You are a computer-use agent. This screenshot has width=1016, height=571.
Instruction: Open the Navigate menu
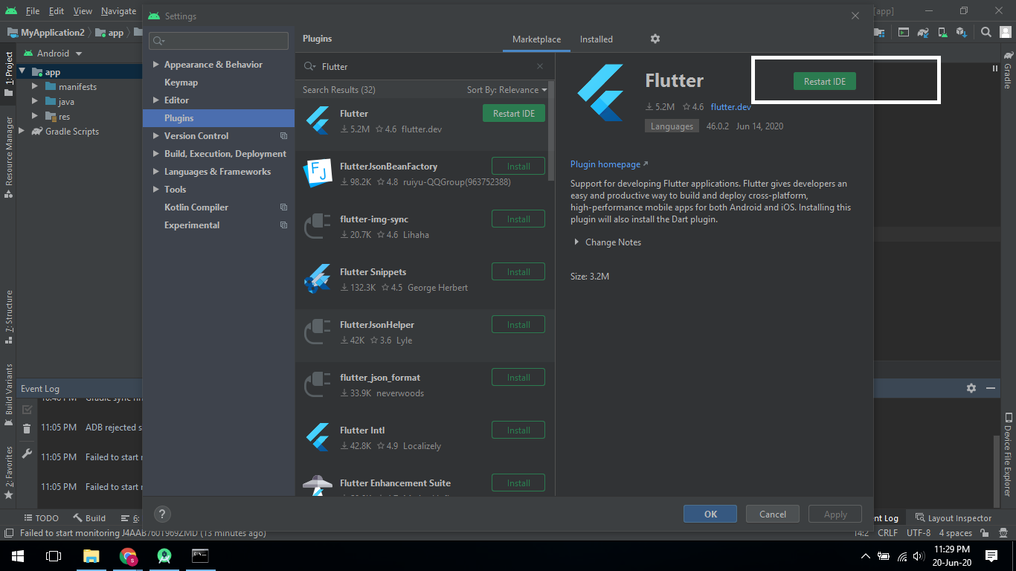[118, 10]
